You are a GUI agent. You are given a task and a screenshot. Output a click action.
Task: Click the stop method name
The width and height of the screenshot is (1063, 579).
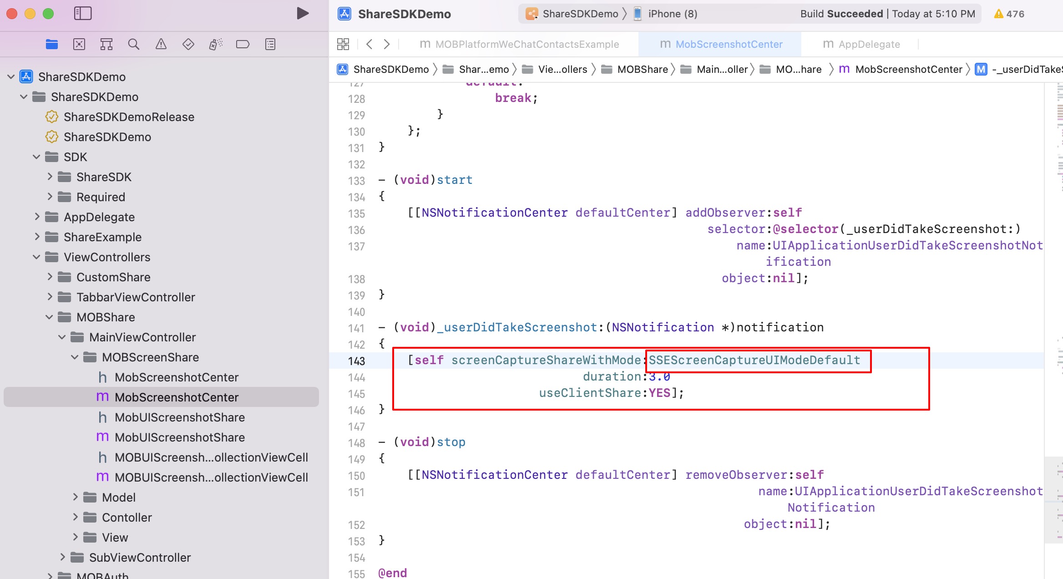click(451, 442)
